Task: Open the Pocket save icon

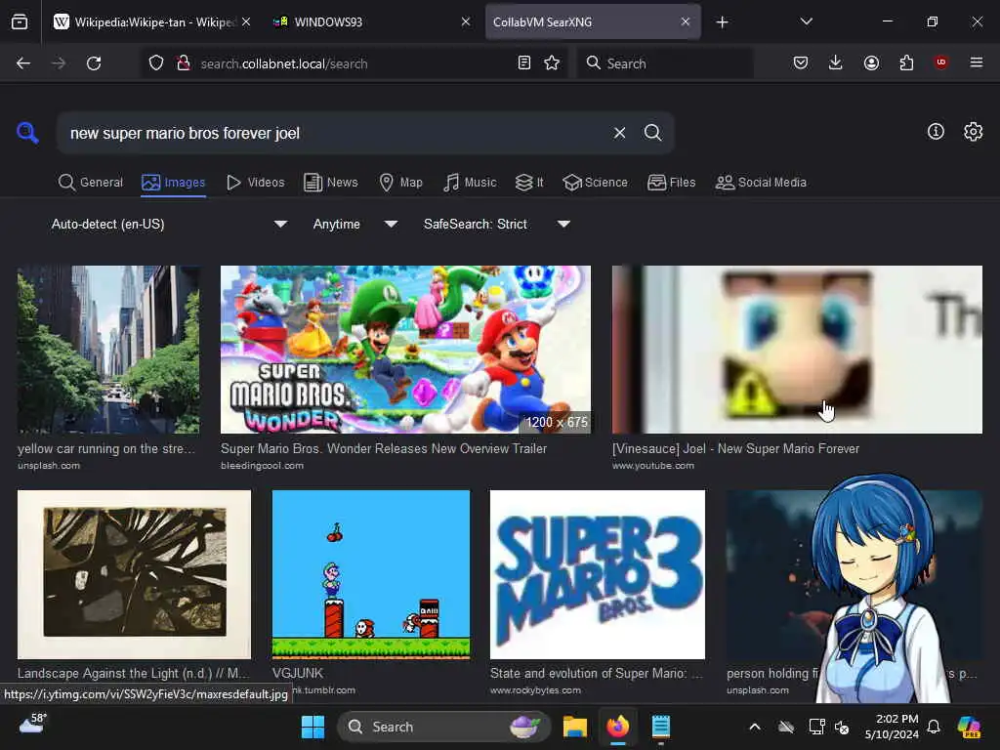Action: (x=801, y=62)
